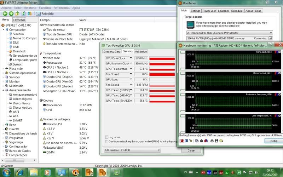The width and height of the screenshot is (283, 177).
Task: Click the GPU-Z taskbar icon
Action: (x=117, y=172)
